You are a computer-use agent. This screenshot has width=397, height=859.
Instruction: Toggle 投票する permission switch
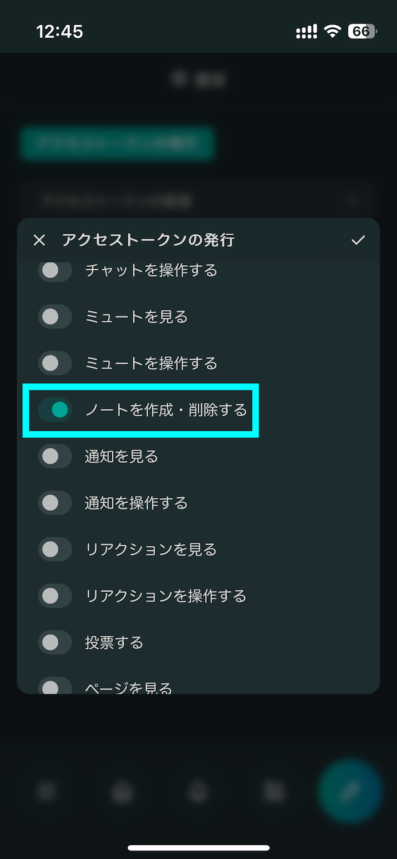[55, 643]
